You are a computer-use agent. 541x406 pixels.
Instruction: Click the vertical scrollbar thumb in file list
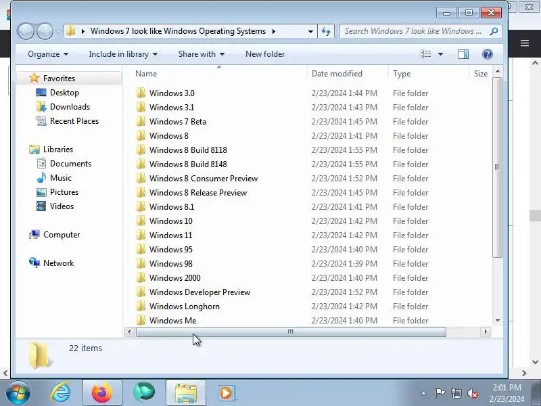(498, 167)
